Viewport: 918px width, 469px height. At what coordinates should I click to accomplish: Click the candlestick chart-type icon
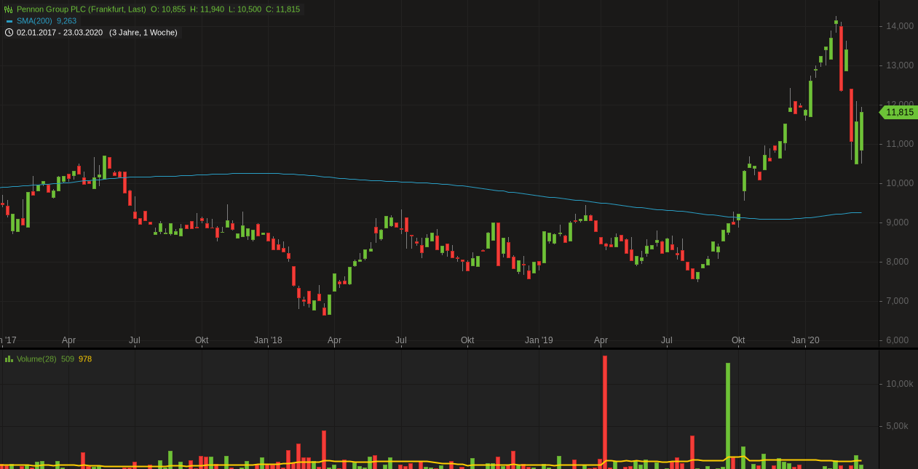tap(9, 9)
